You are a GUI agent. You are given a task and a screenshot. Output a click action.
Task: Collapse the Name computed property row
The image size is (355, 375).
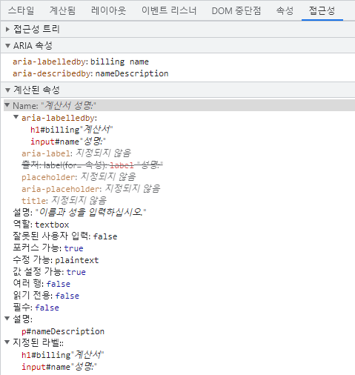[7, 105]
